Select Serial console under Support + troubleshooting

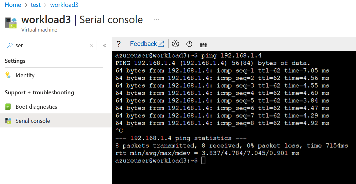[x=33, y=120]
